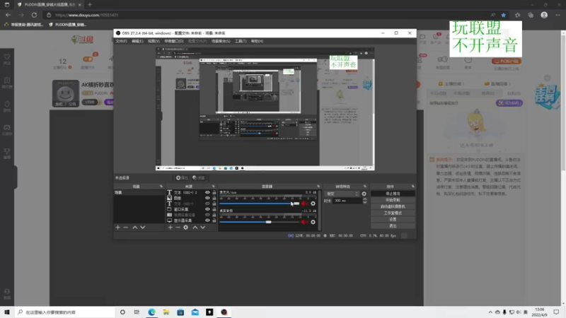Open OBS Help menu
The height and width of the screenshot is (318, 566).
(x=257, y=41)
